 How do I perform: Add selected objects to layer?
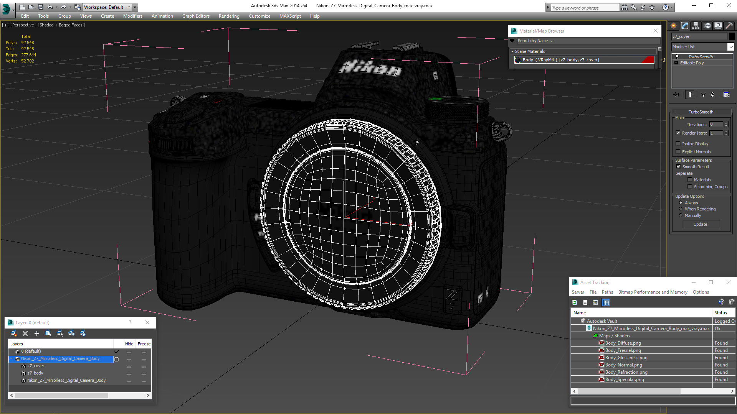pyautogui.click(x=37, y=333)
